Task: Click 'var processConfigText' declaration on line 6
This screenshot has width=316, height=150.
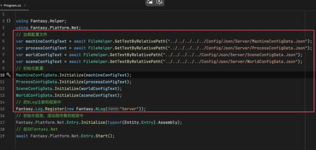Action: point(41,48)
